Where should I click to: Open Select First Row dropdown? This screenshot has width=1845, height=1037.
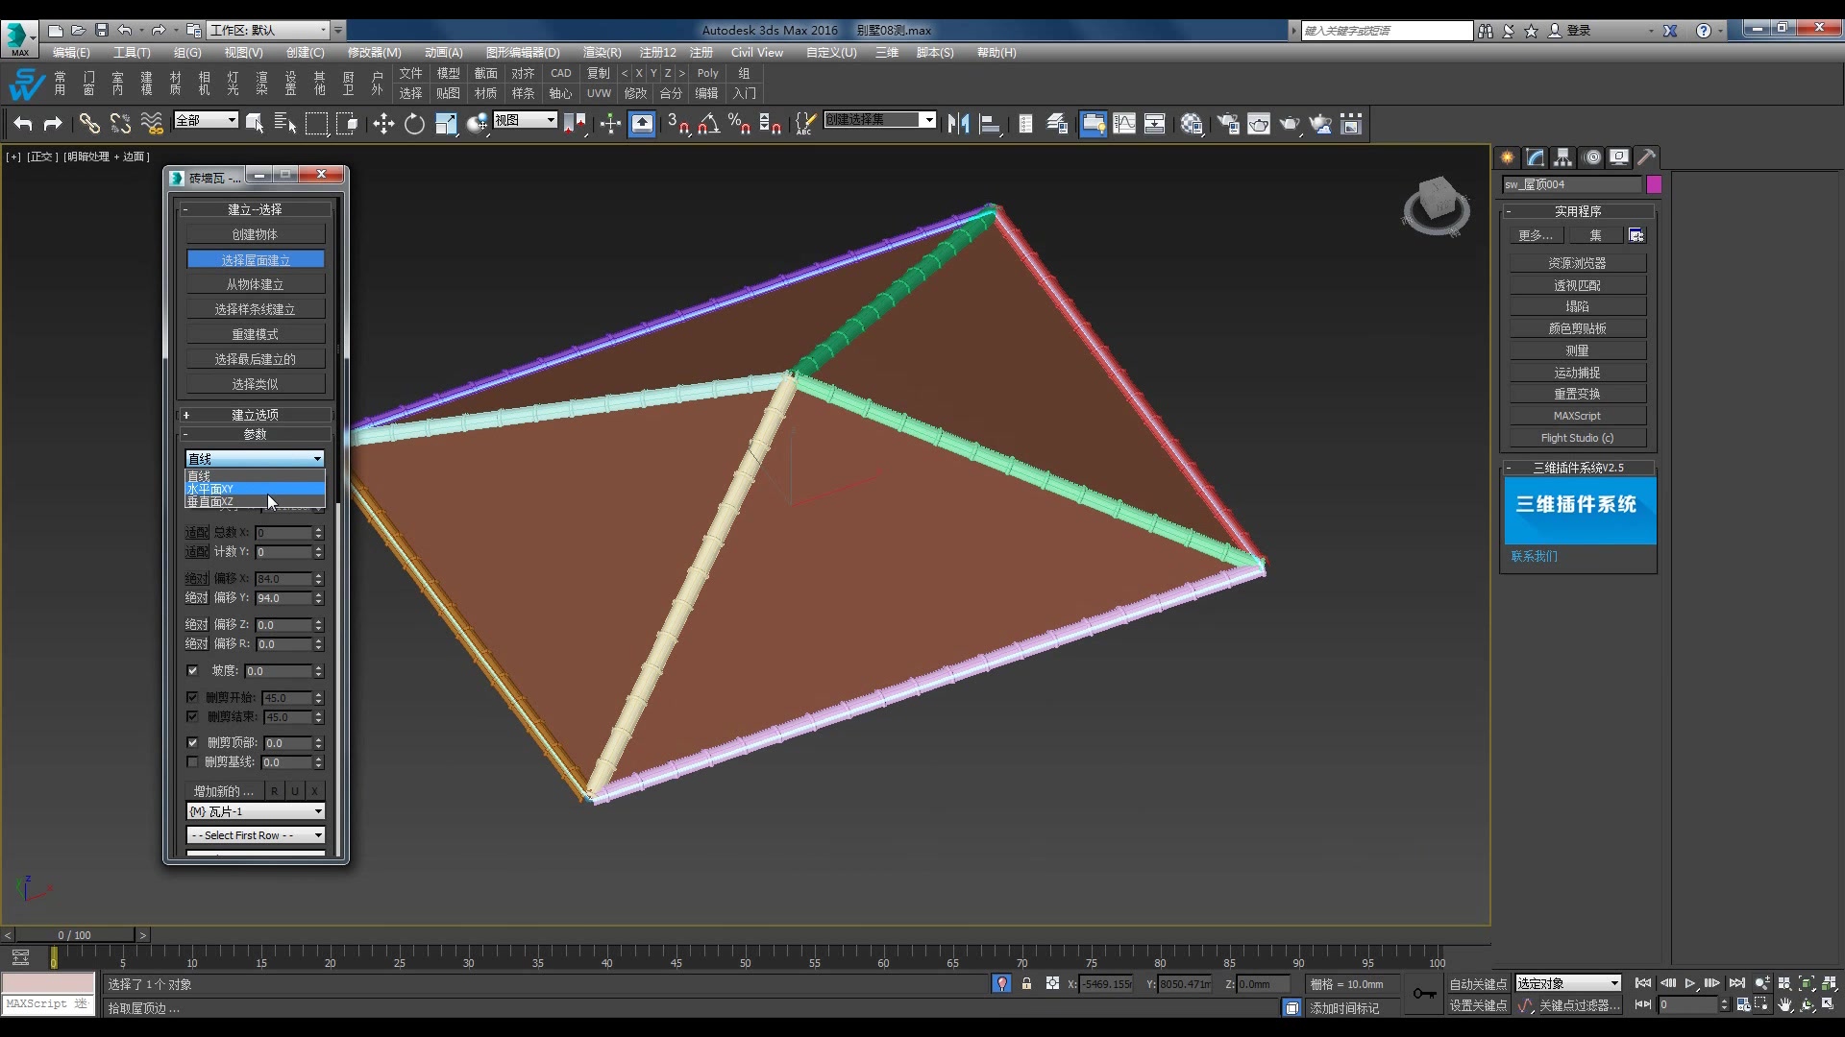point(254,834)
